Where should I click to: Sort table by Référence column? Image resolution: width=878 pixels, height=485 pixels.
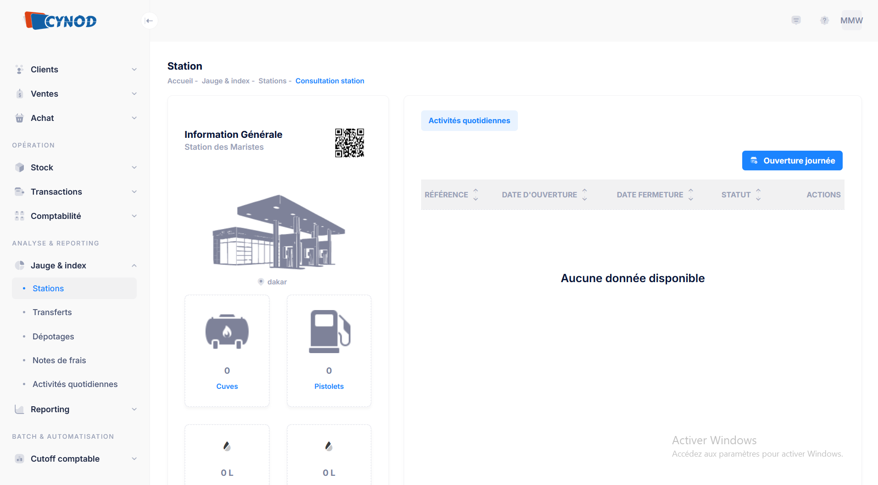click(476, 195)
